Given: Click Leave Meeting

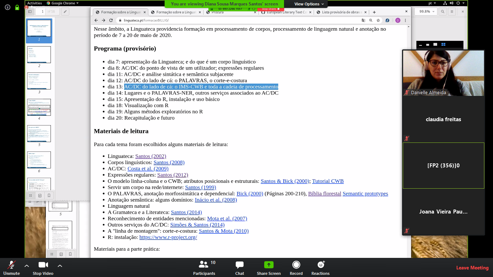Looking at the screenshot, I should pyautogui.click(x=472, y=268).
